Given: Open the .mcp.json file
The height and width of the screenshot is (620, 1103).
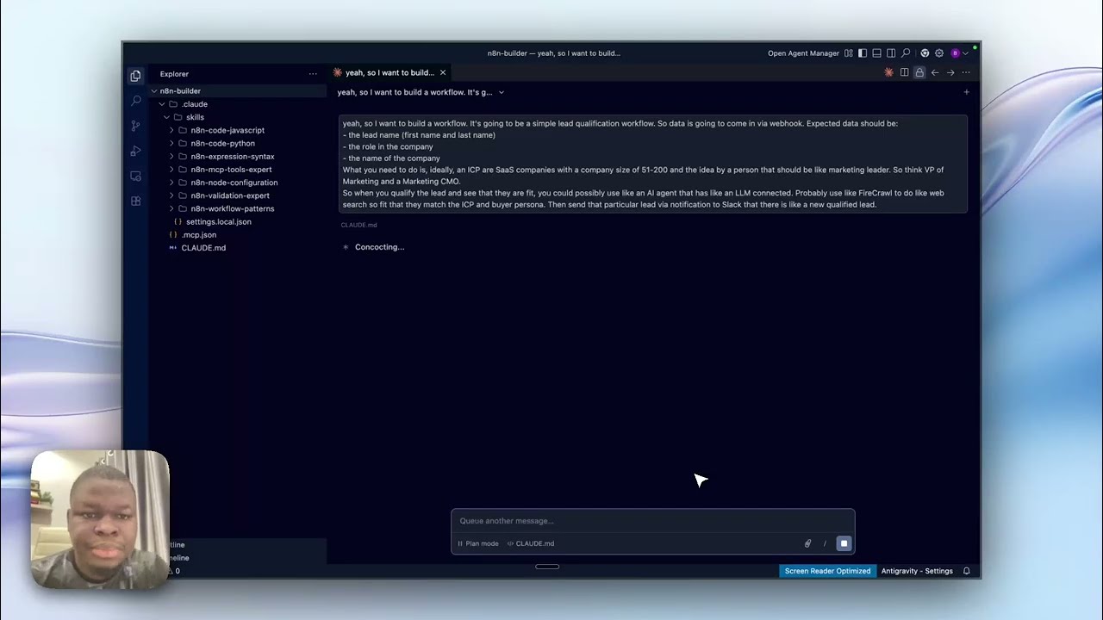Looking at the screenshot, I should 198,235.
